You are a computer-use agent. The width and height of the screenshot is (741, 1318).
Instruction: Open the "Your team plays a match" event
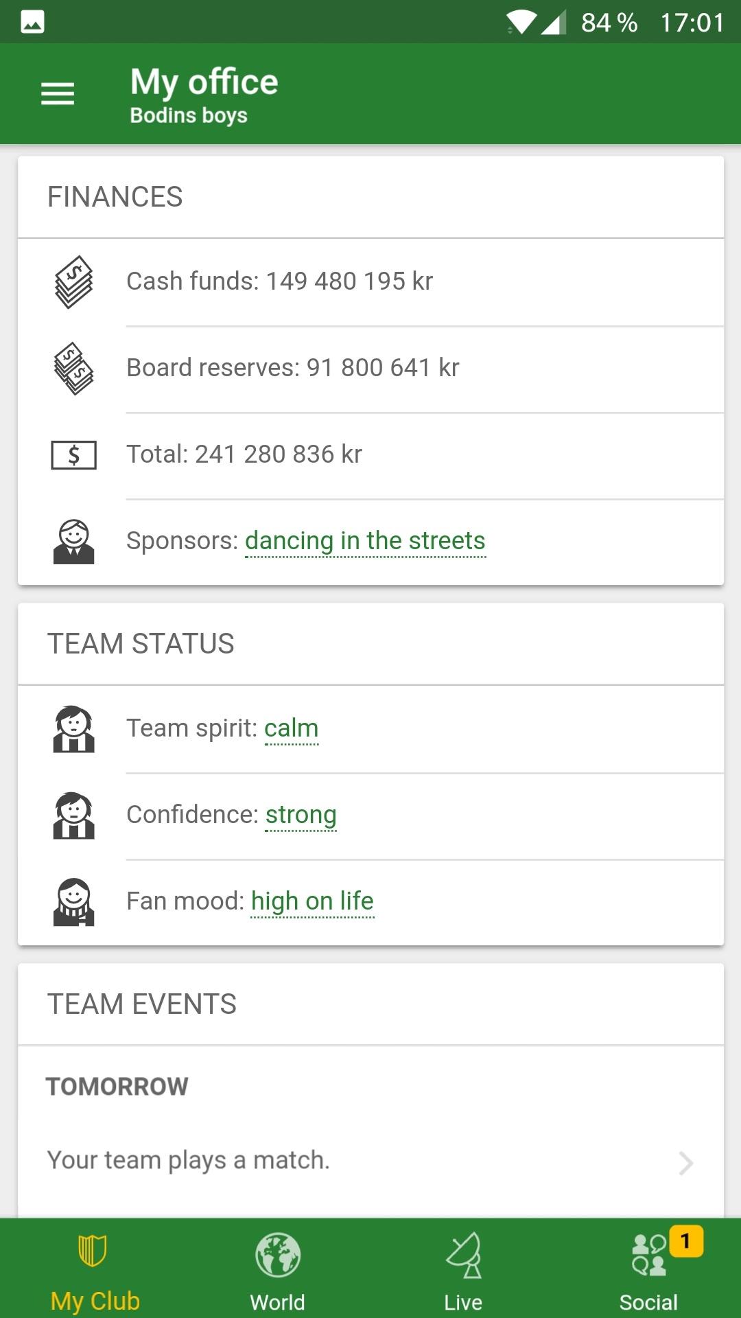click(189, 1161)
